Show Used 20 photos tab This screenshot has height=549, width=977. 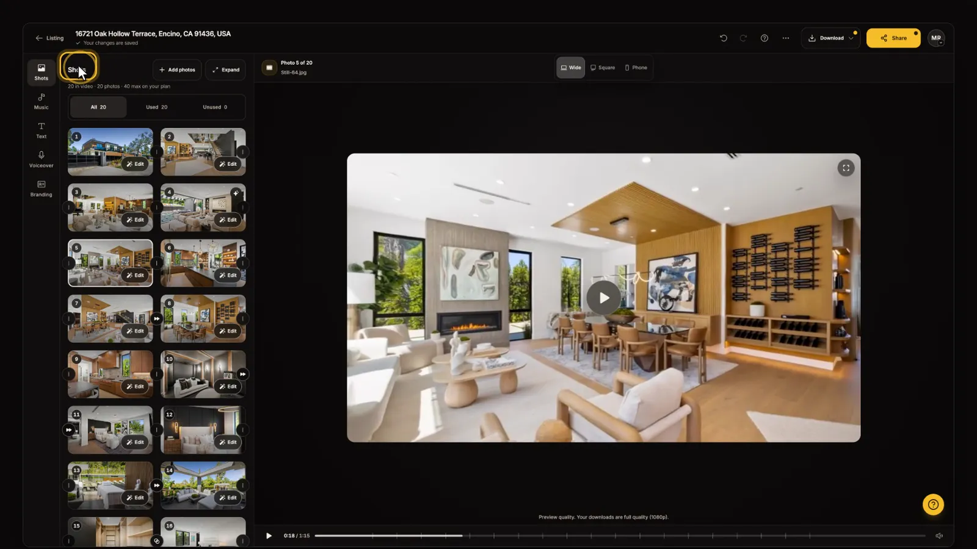click(x=156, y=107)
